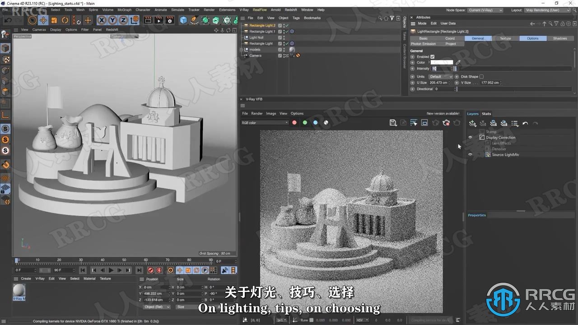The image size is (578, 325).
Task: Activate the Rotate tool
Action: coord(65,20)
